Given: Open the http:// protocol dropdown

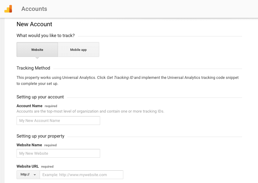Looking at the screenshot, I should pyautogui.click(x=28, y=175).
